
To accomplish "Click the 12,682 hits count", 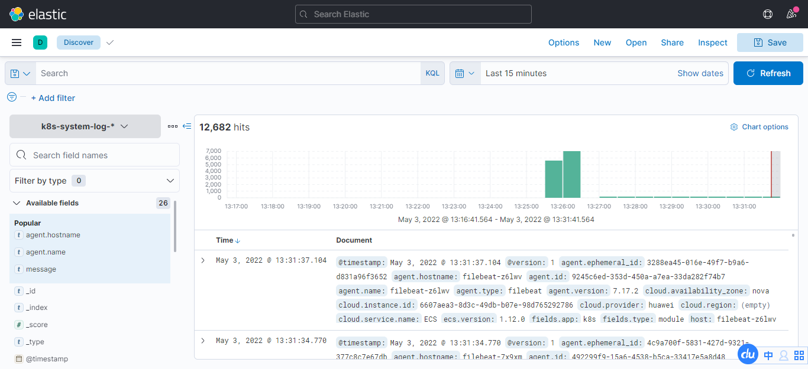I will (x=224, y=127).
